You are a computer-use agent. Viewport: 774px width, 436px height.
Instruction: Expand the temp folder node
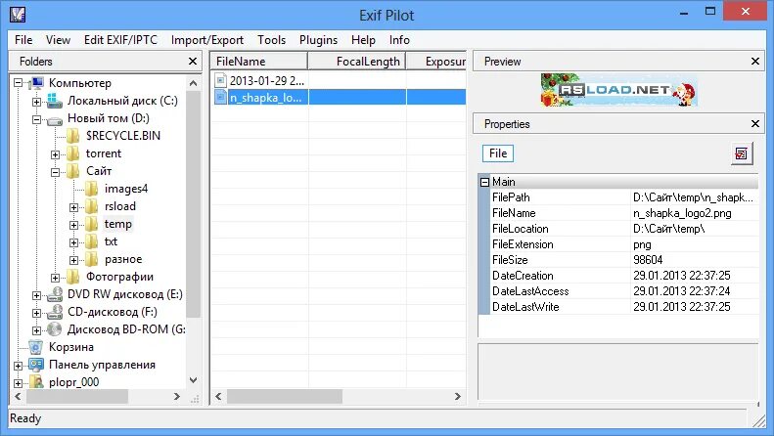pyautogui.click(x=73, y=225)
